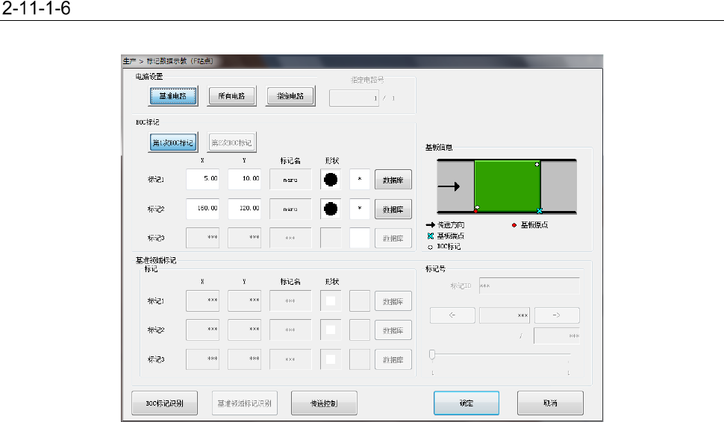The width and height of the screenshot is (724, 422).
Task: Choose the 指定电路 circuit mode
Action: 290,96
